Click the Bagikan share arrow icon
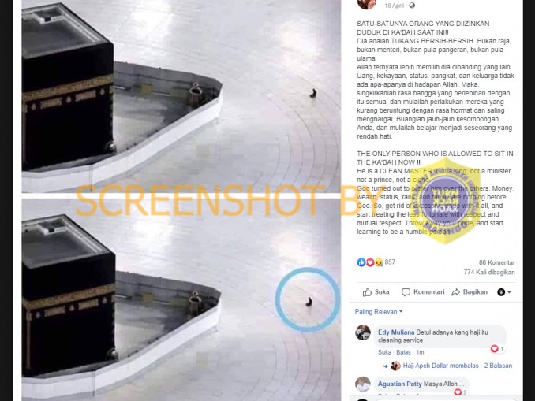Screen dimensions: 535x401 455,292
